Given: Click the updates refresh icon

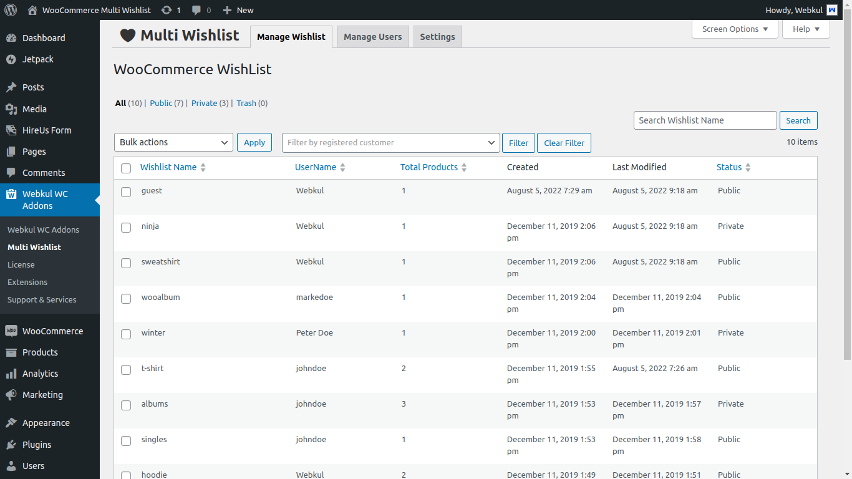Looking at the screenshot, I should point(167,10).
